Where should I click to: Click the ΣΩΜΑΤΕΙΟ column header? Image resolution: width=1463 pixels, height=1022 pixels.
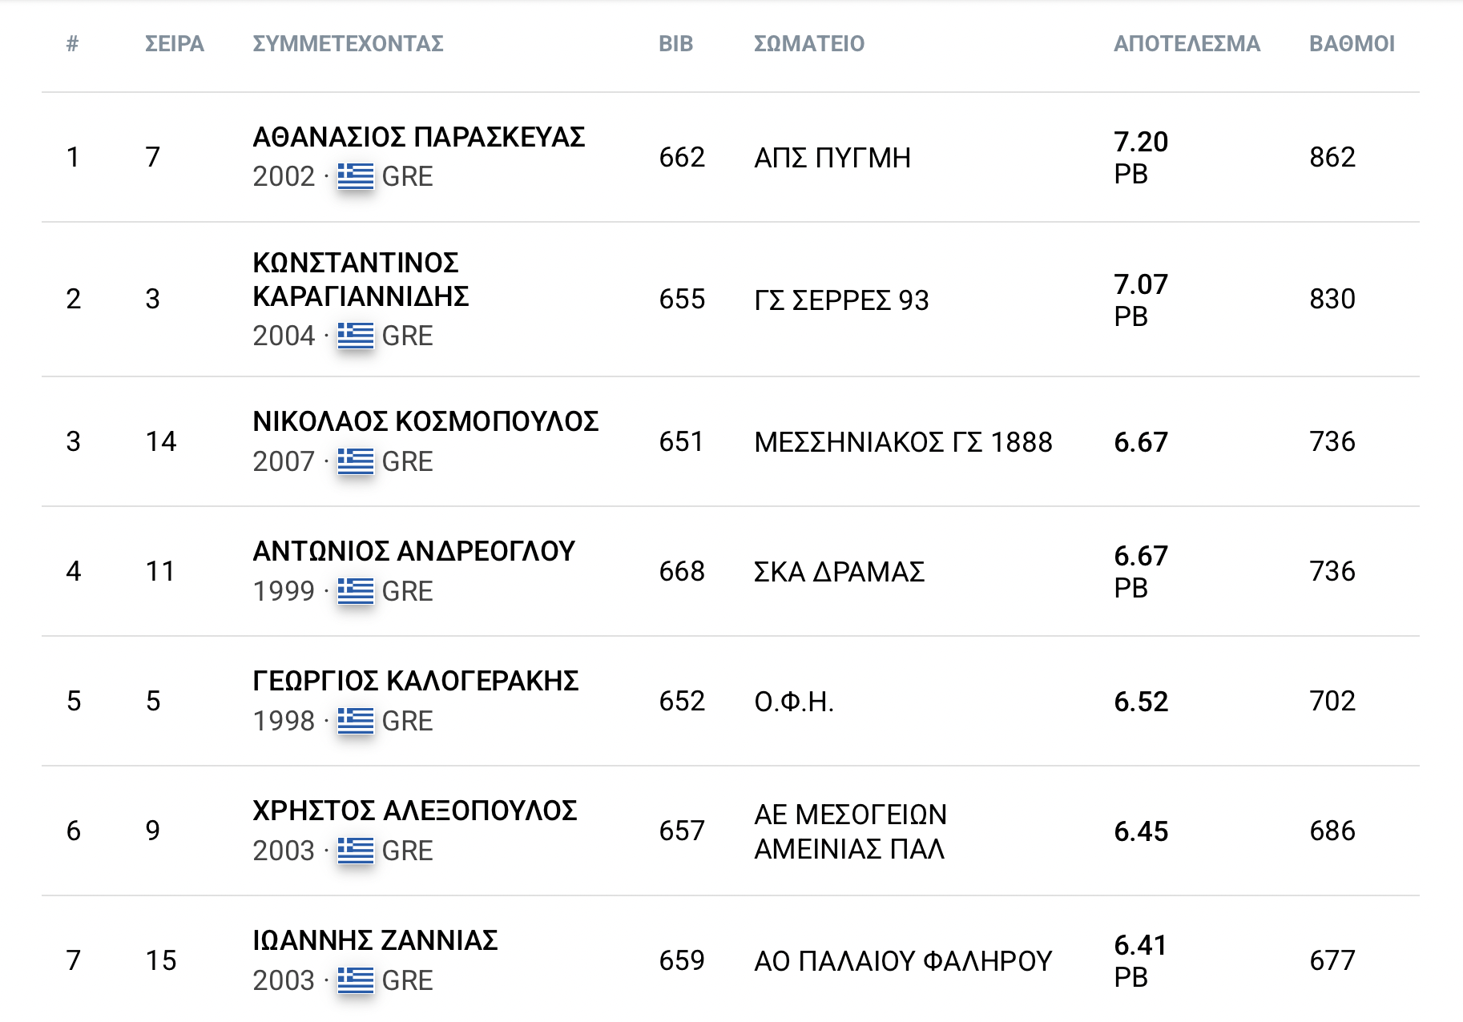coord(809,44)
